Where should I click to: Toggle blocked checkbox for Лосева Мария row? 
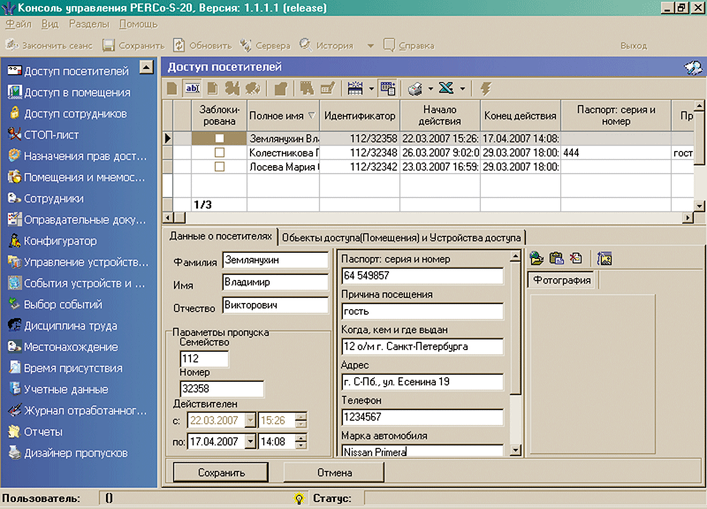pyautogui.click(x=219, y=167)
